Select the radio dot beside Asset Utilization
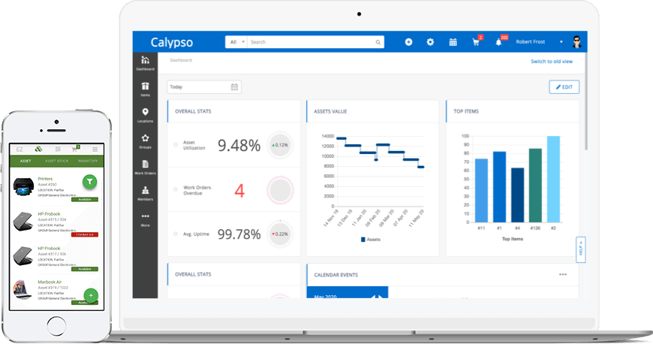Viewport: 653px width, 344px height. [176, 145]
